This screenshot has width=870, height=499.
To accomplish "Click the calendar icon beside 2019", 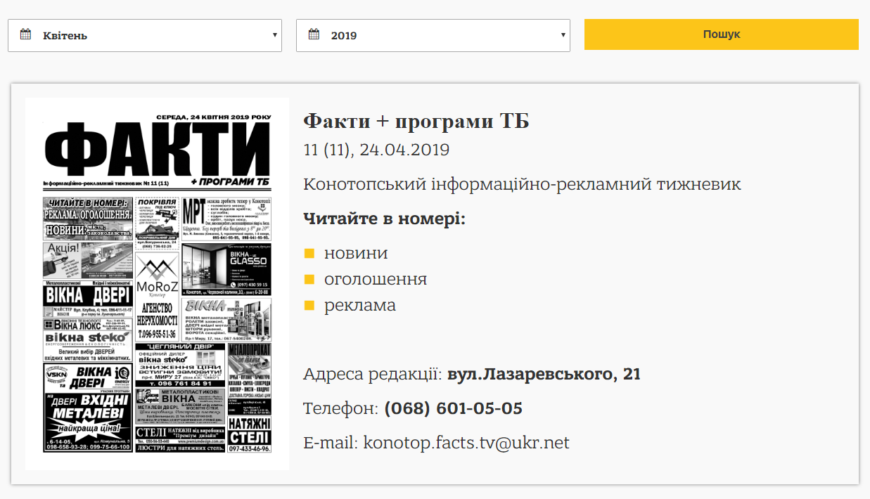I will pos(314,34).
